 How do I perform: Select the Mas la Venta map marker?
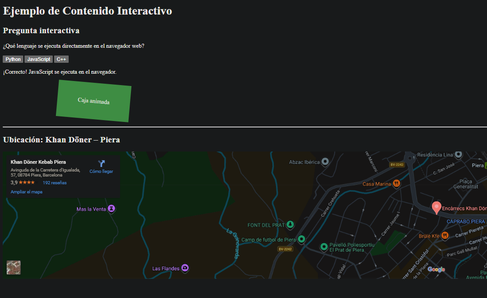point(111,209)
